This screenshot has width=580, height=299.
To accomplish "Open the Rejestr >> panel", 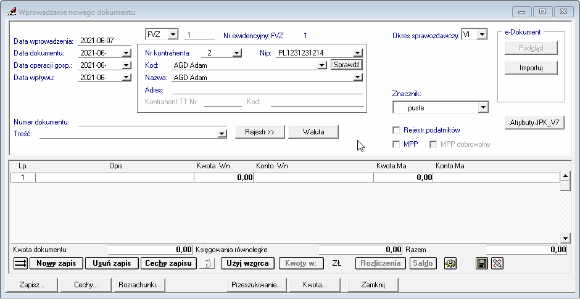I will [x=259, y=132].
